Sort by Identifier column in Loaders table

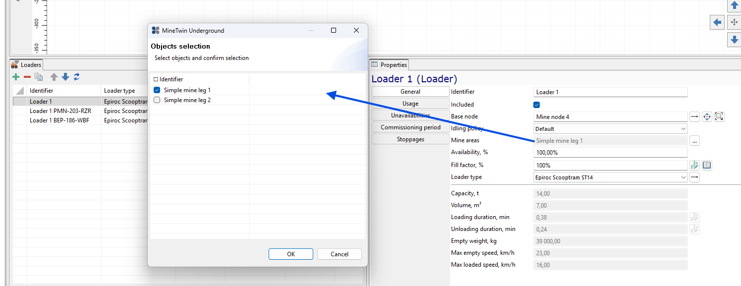pyautogui.click(x=64, y=91)
